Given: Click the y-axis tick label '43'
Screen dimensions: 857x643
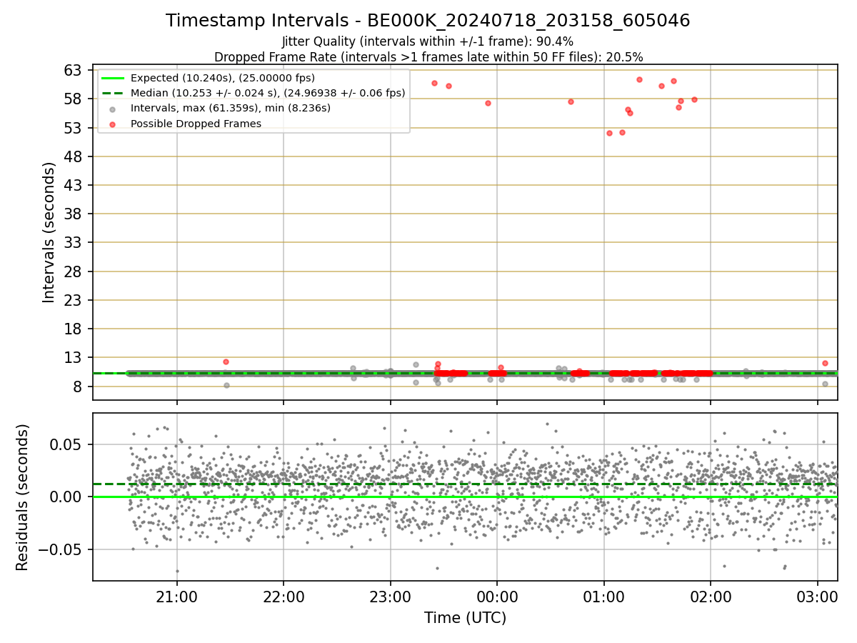Looking at the screenshot, I should [x=72, y=185].
